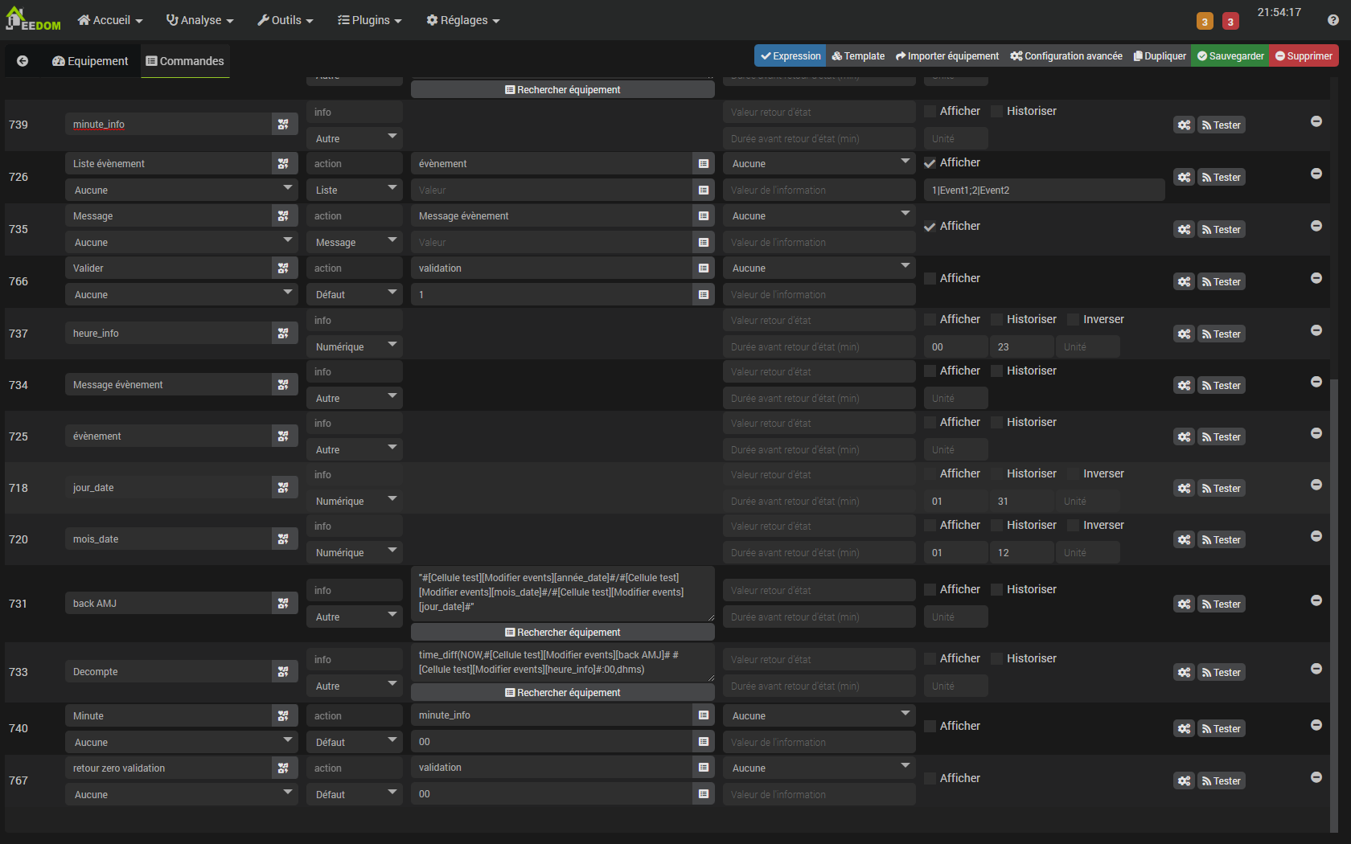Check Inverser for mois_date command
The image size is (1351, 844).
click(1074, 526)
